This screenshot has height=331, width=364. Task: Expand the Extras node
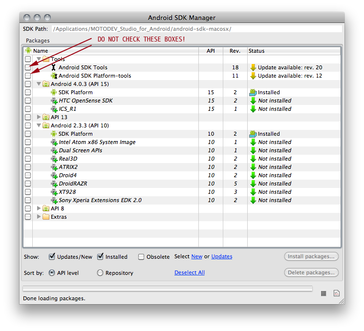(x=39, y=217)
